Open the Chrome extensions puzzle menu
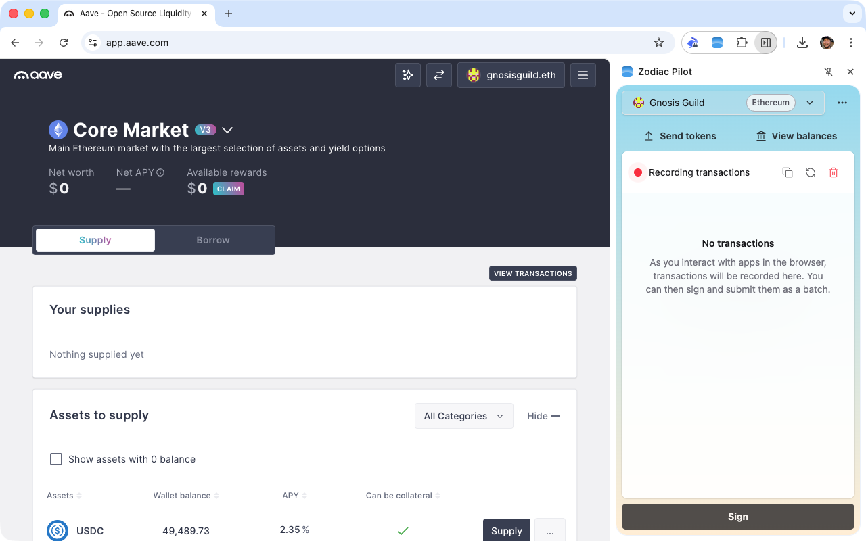Viewport: 866px width, 541px height. 742,43
